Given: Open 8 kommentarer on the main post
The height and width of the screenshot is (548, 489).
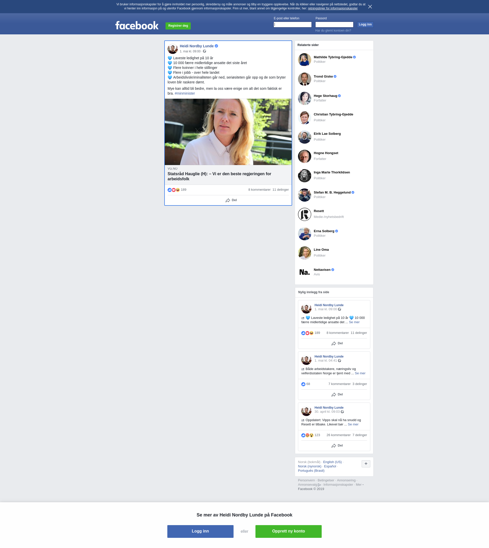Looking at the screenshot, I should click(259, 190).
